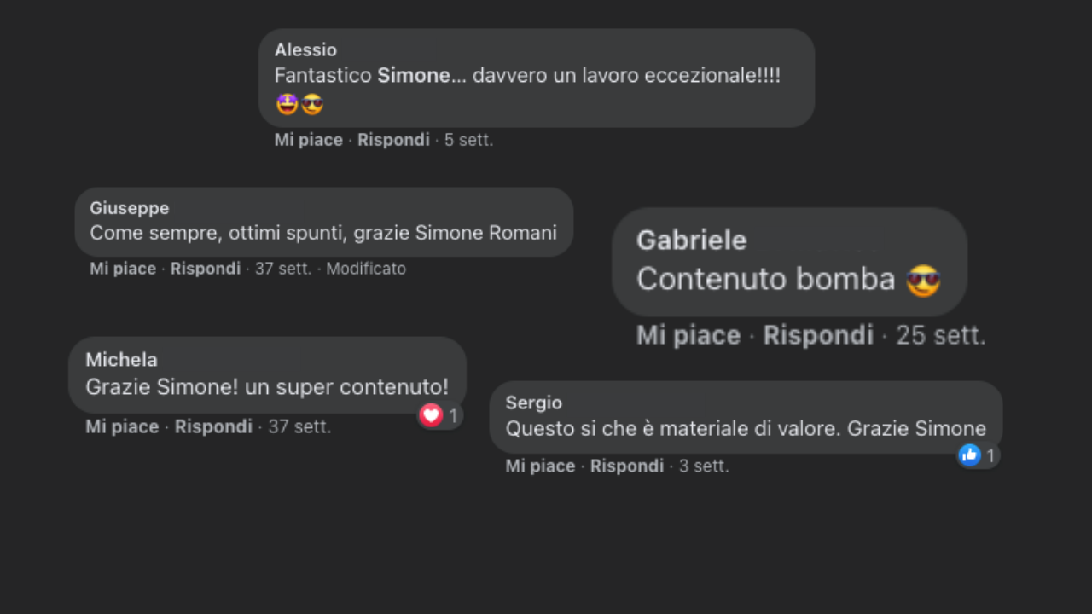Click the star-eyes emoji in Alessio's comment
Viewport: 1092px width, 614px height.
click(x=288, y=105)
